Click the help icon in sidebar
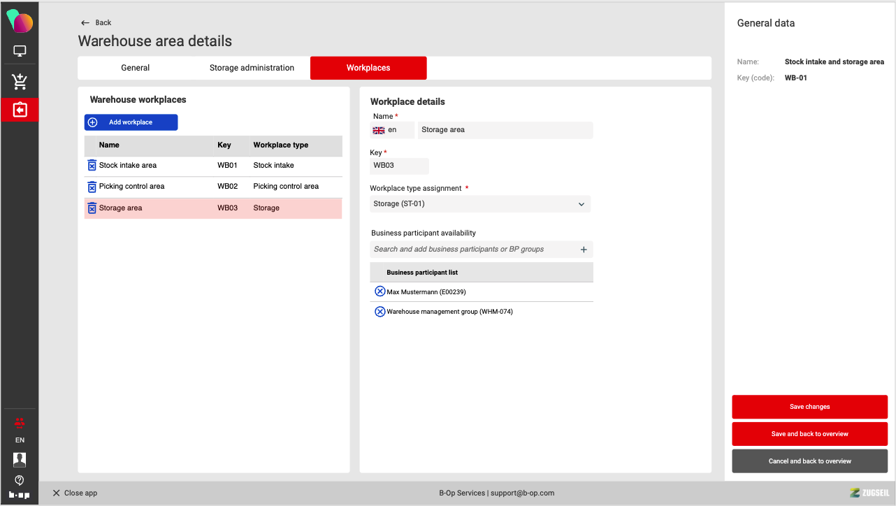The height and width of the screenshot is (506, 896). coord(20,479)
